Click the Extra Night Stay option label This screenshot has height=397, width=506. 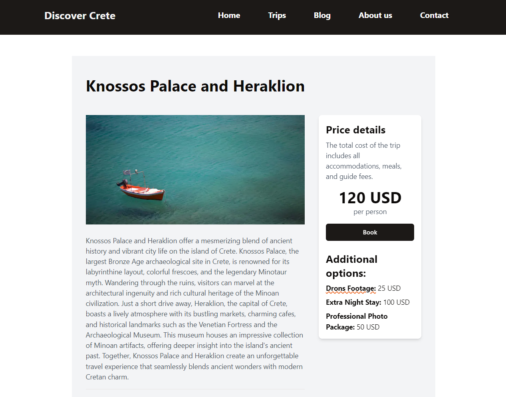tap(353, 302)
